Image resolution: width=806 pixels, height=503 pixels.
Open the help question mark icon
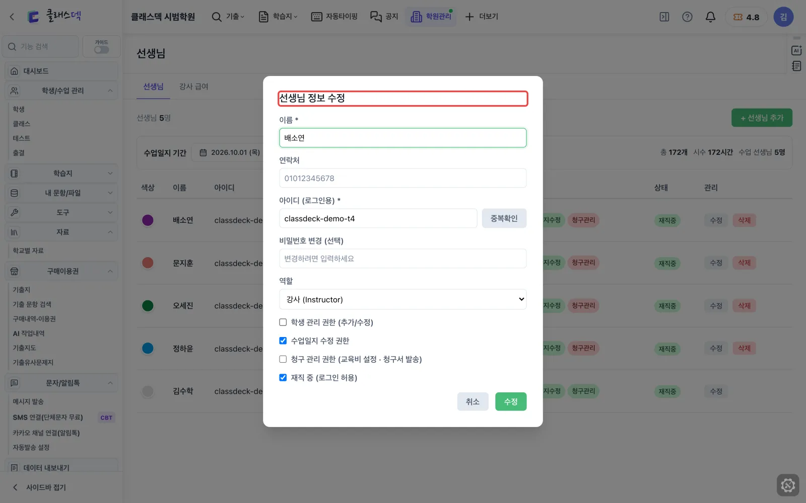click(x=687, y=17)
